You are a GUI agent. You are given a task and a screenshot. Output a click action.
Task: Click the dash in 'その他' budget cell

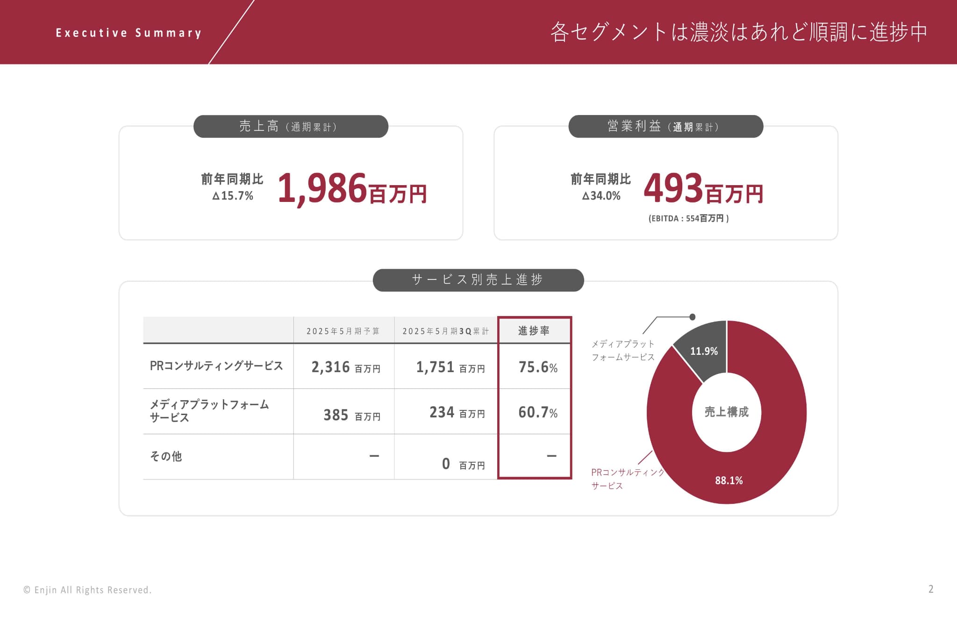click(374, 456)
